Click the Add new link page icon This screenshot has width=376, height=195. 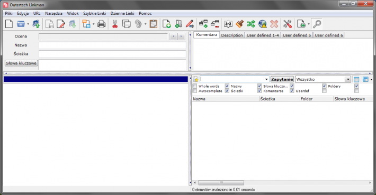pyautogui.click(x=167, y=24)
